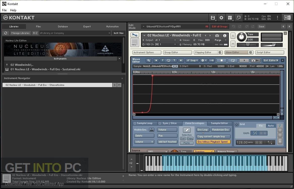Screen dimensions: 294x189
Task: Click the NI logo icon
Action: (287, 18)
